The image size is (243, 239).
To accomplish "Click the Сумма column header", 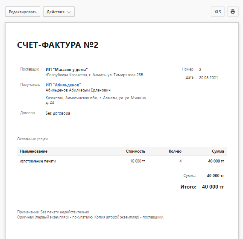I will click(218, 151).
